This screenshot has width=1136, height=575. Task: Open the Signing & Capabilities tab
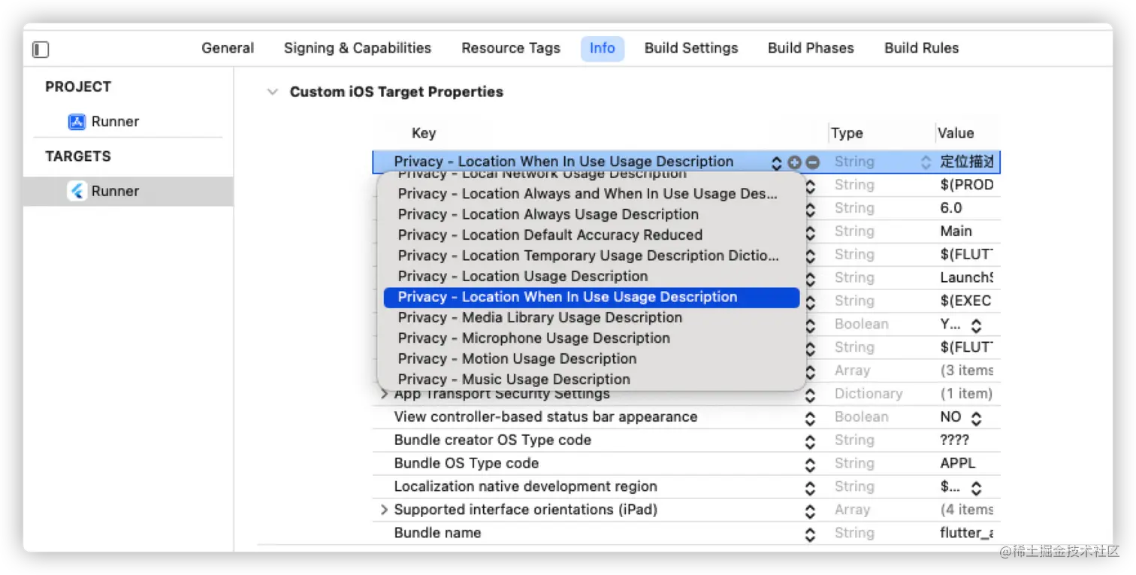358,48
